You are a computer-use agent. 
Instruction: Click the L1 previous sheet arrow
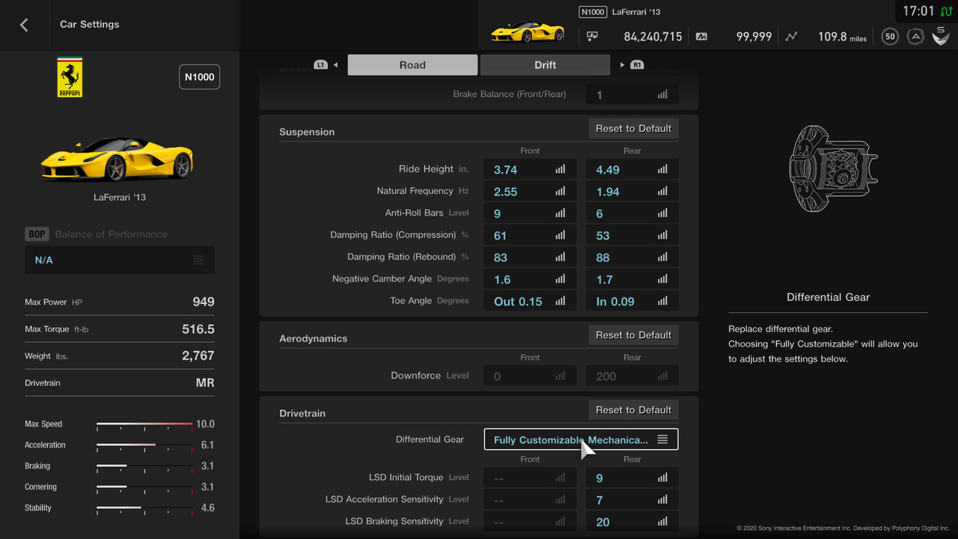[326, 65]
